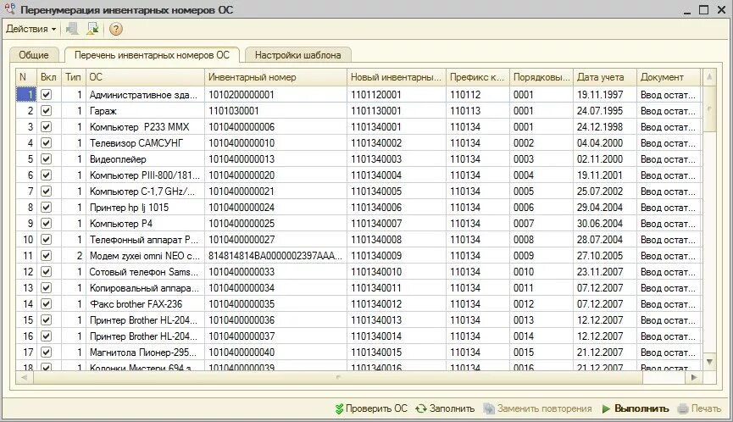
Task: Click the Факс brother FAX-236 name cell
Action: click(x=145, y=303)
